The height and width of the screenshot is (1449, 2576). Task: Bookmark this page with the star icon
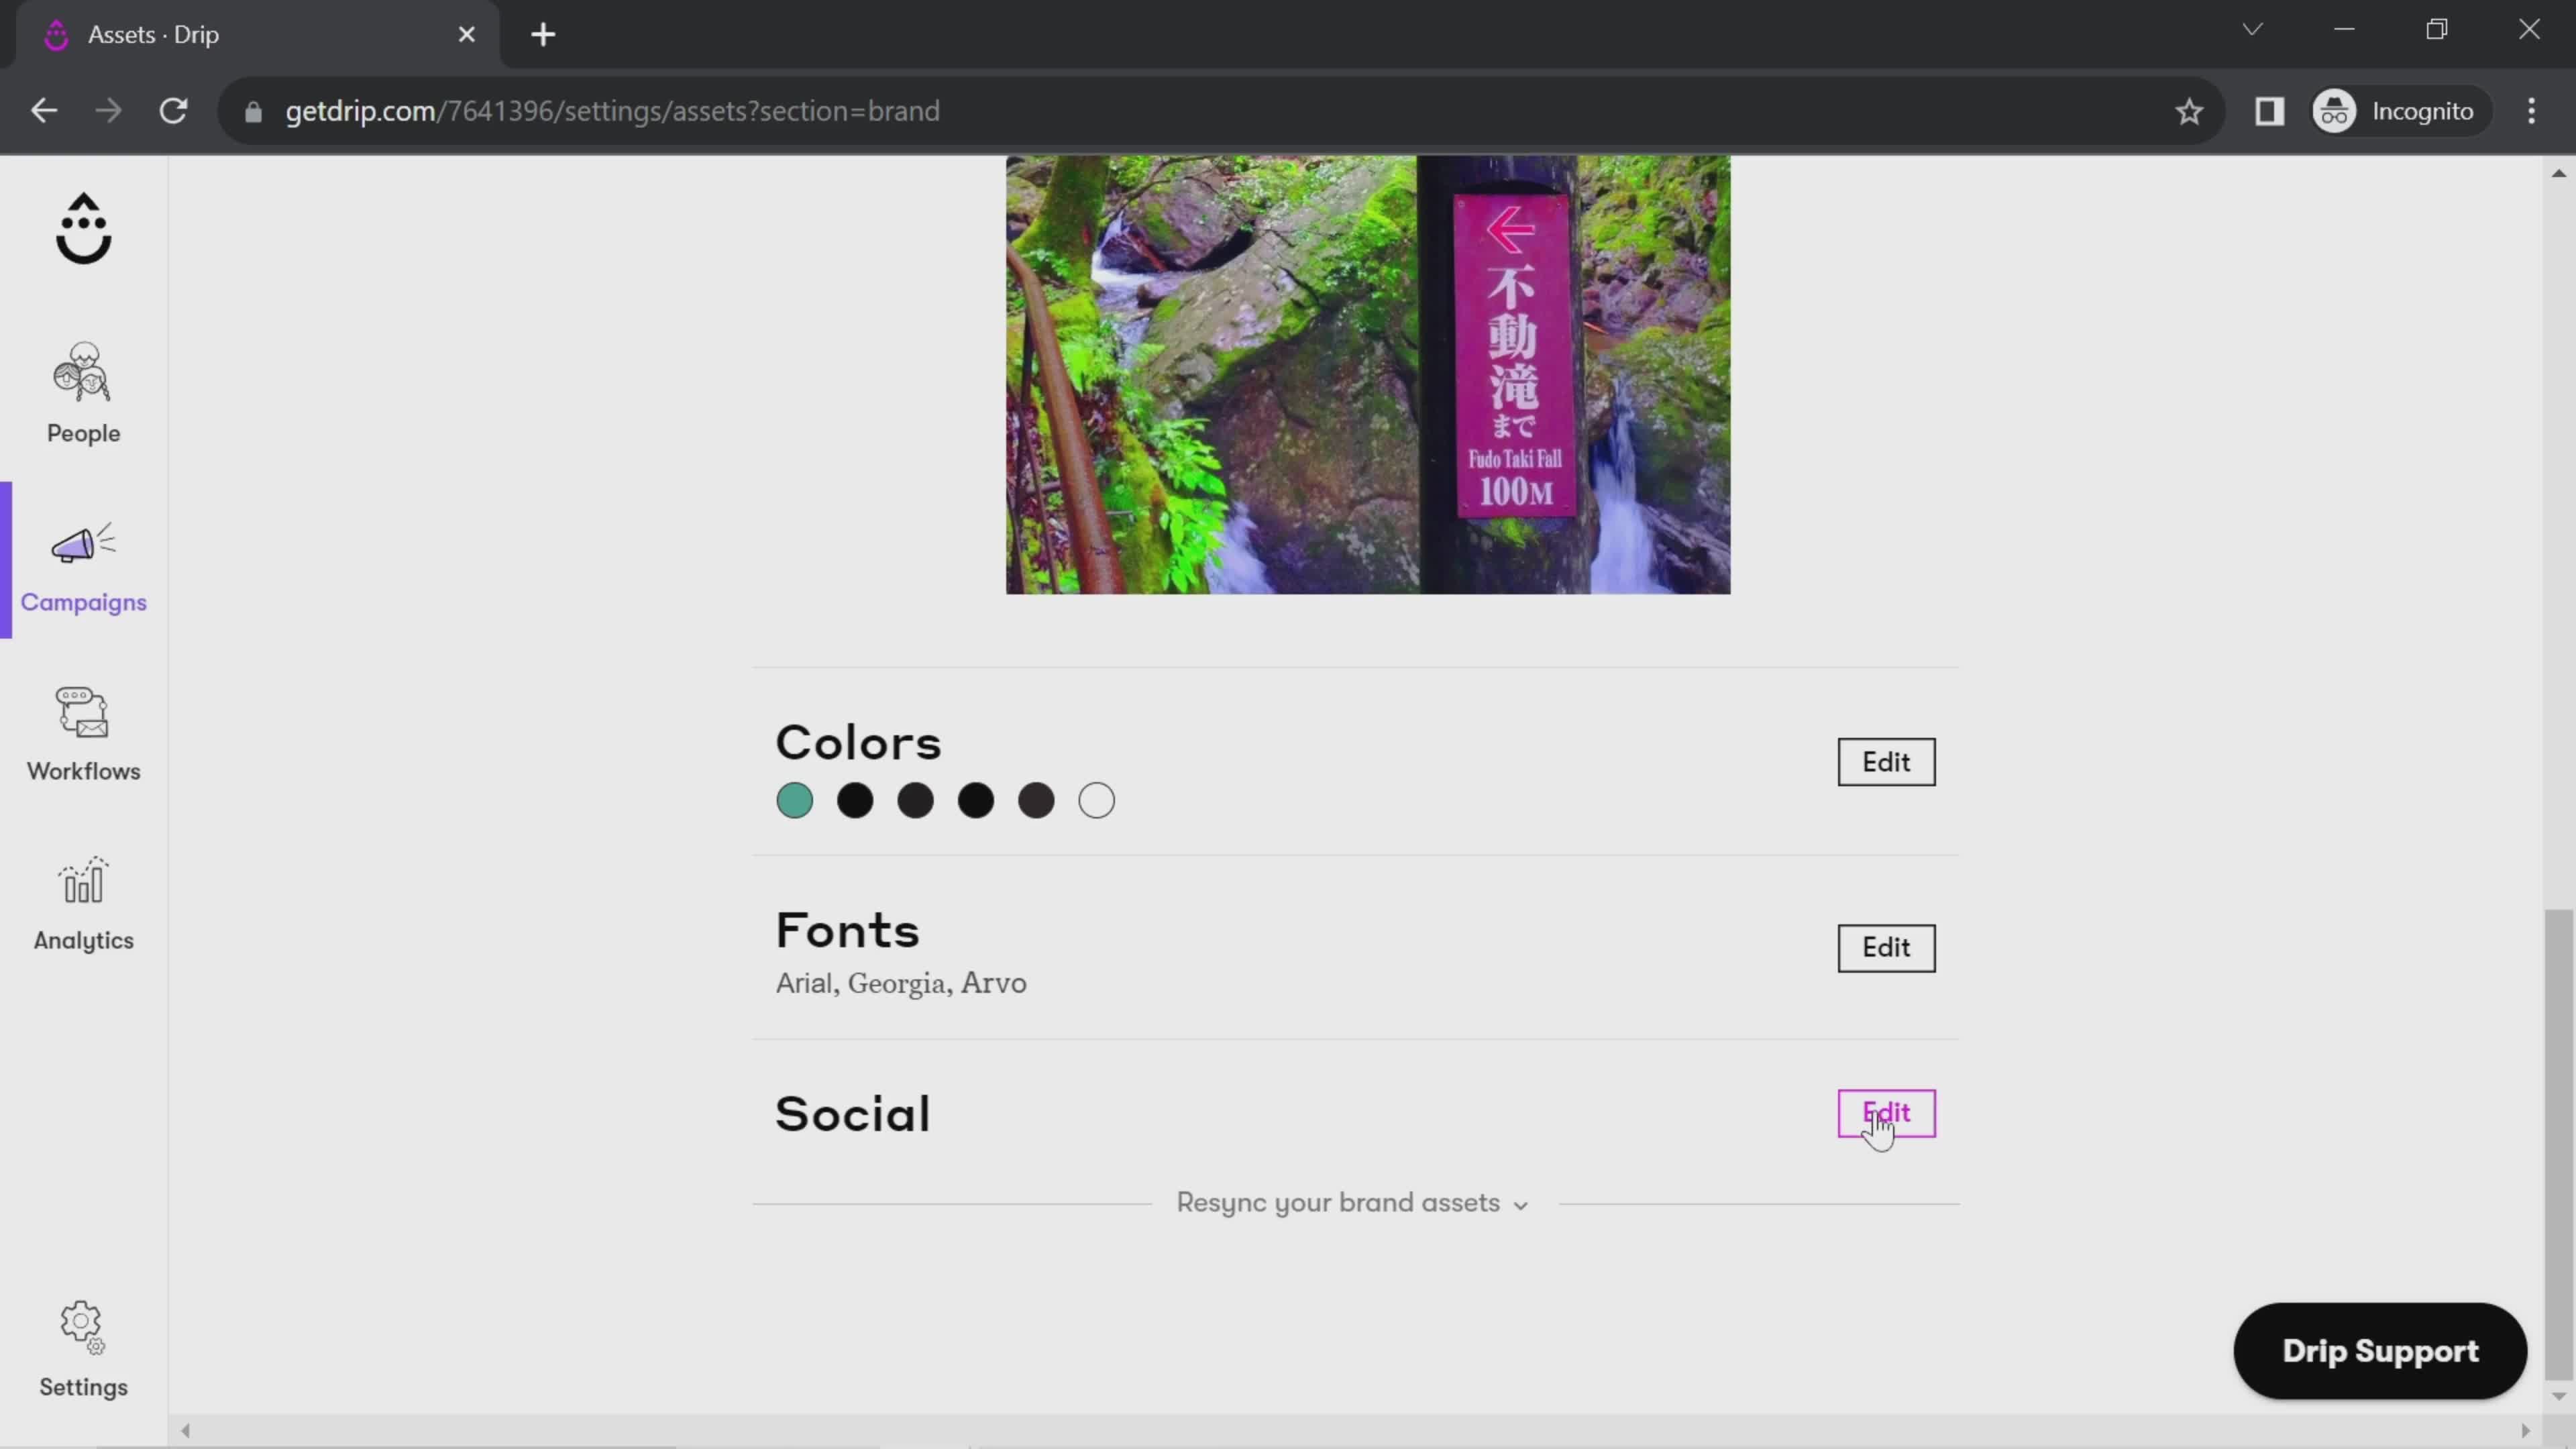pyautogui.click(x=2189, y=111)
